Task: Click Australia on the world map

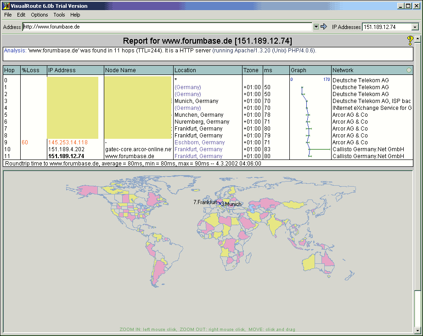Action: click(x=318, y=262)
